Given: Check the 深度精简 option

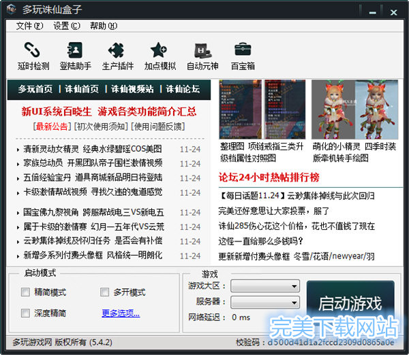Looking at the screenshot, I should click(x=25, y=314).
